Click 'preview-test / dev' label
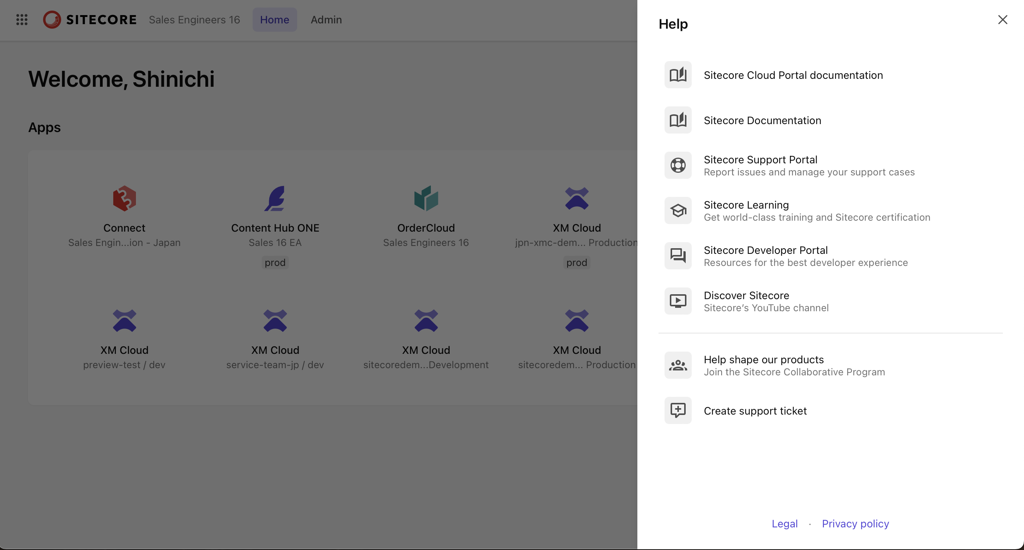The height and width of the screenshot is (550, 1024). pyautogui.click(x=125, y=364)
